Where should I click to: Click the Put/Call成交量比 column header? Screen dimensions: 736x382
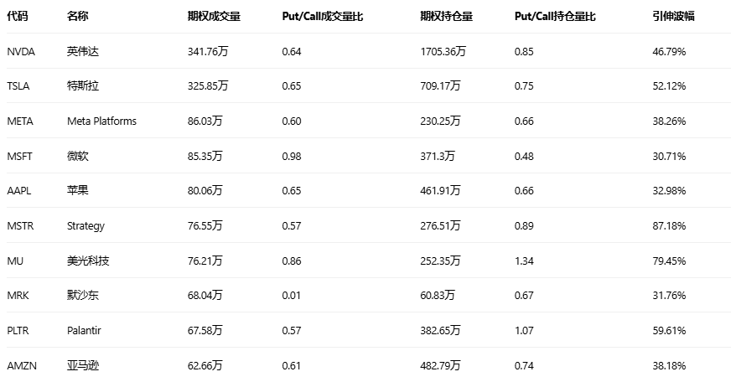323,17
